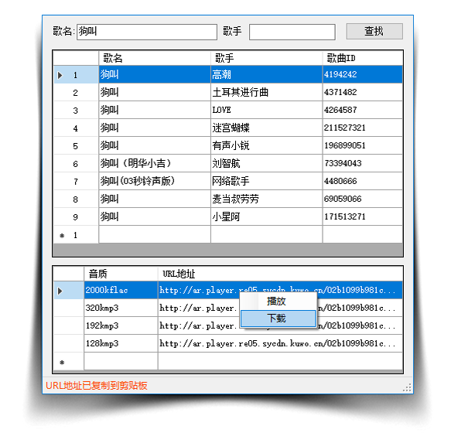Click song ID 171513271
The image size is (451, 443).
point(362,216)
